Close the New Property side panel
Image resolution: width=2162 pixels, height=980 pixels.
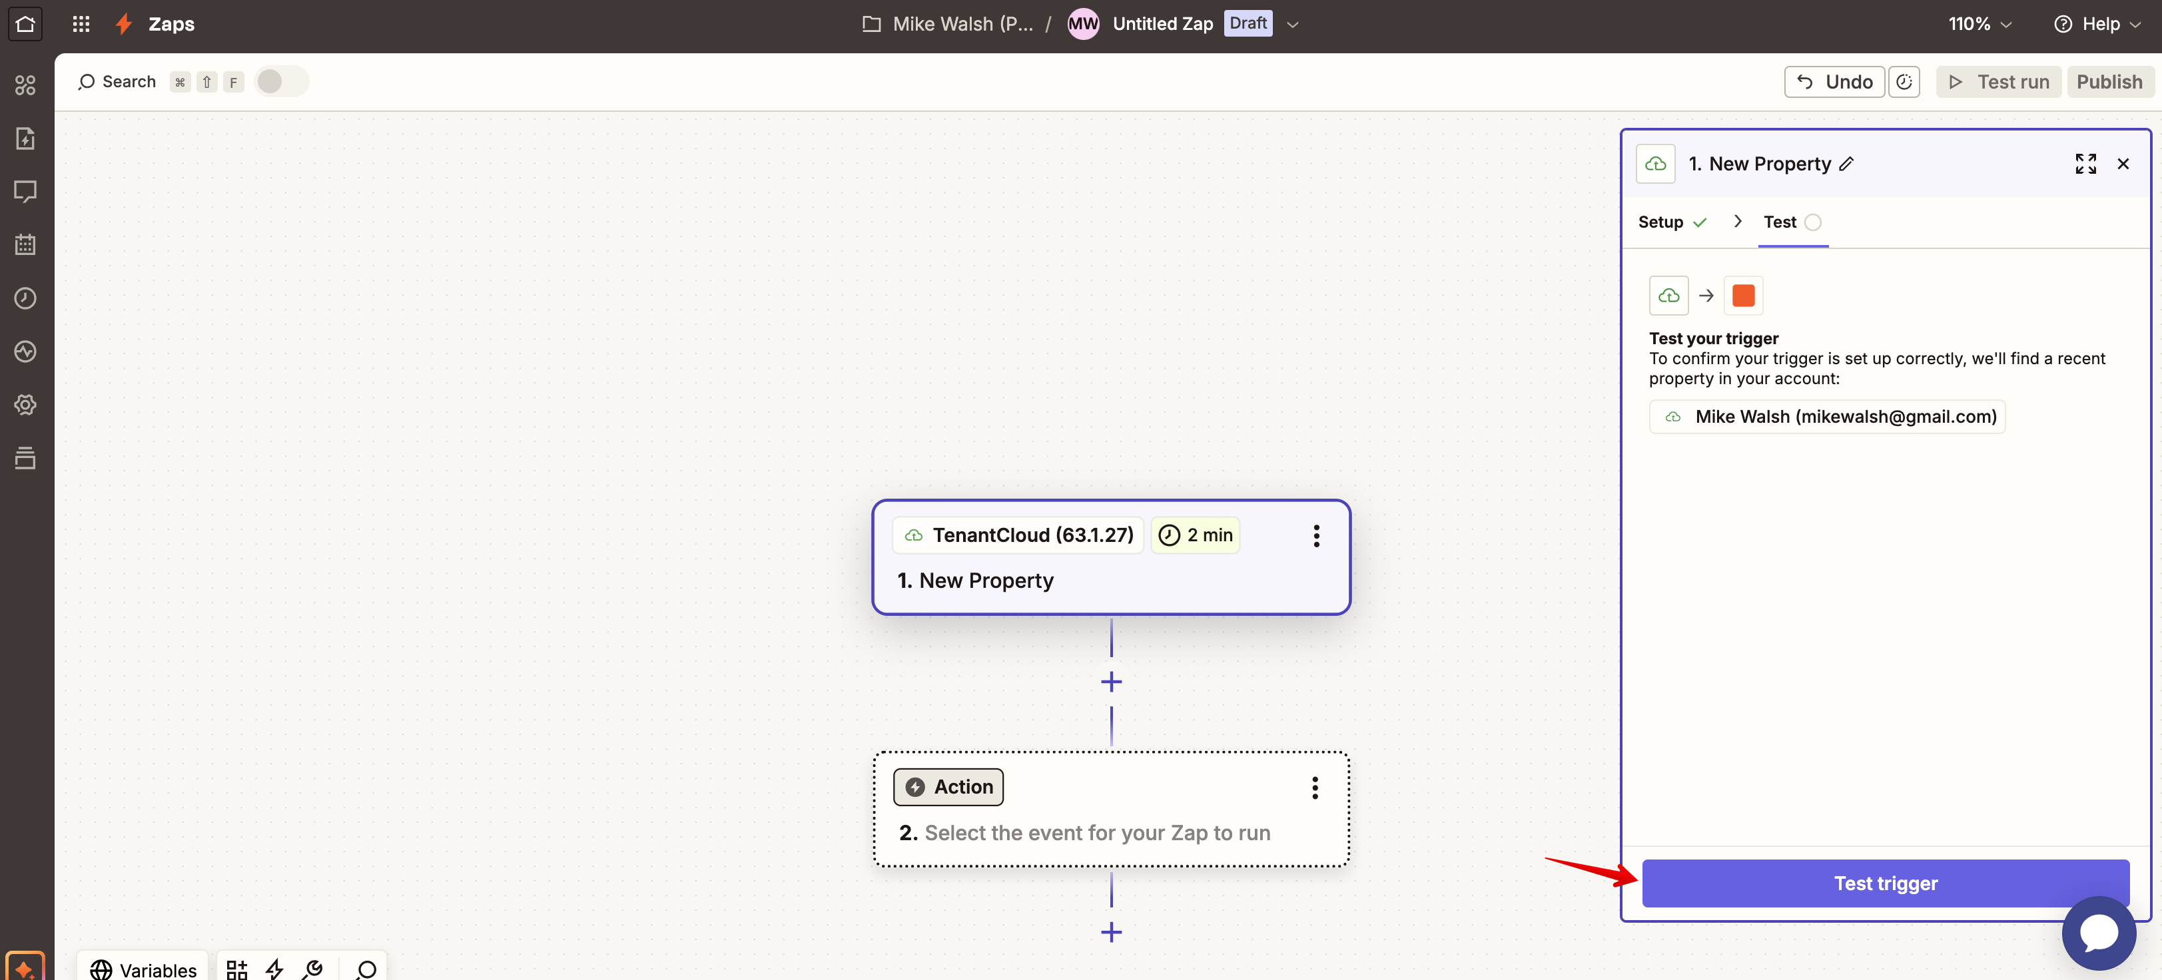tap(2123, 164)
